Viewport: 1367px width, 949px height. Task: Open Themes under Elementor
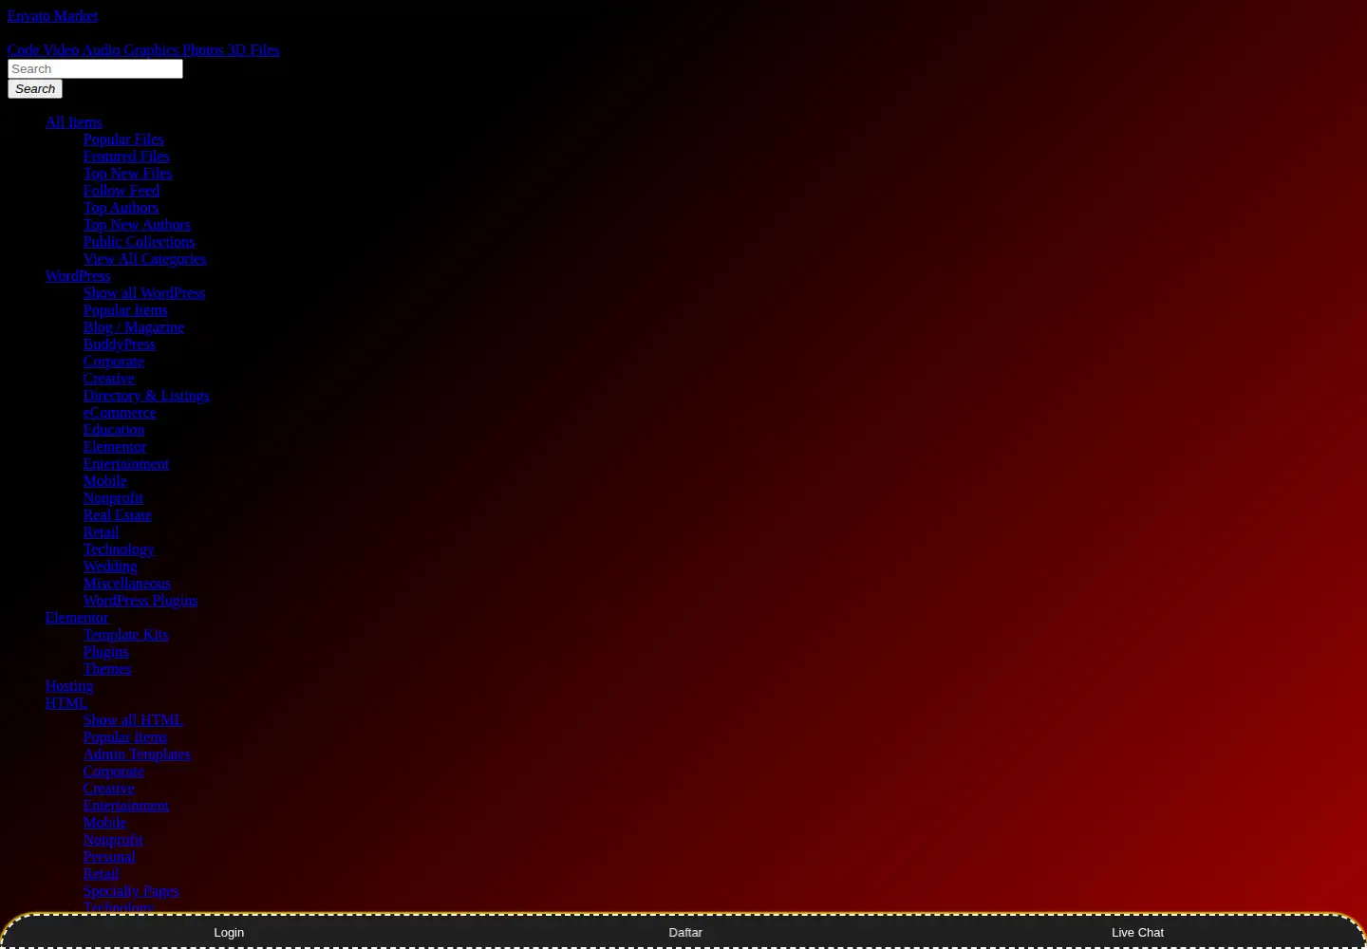coord(107,669)
